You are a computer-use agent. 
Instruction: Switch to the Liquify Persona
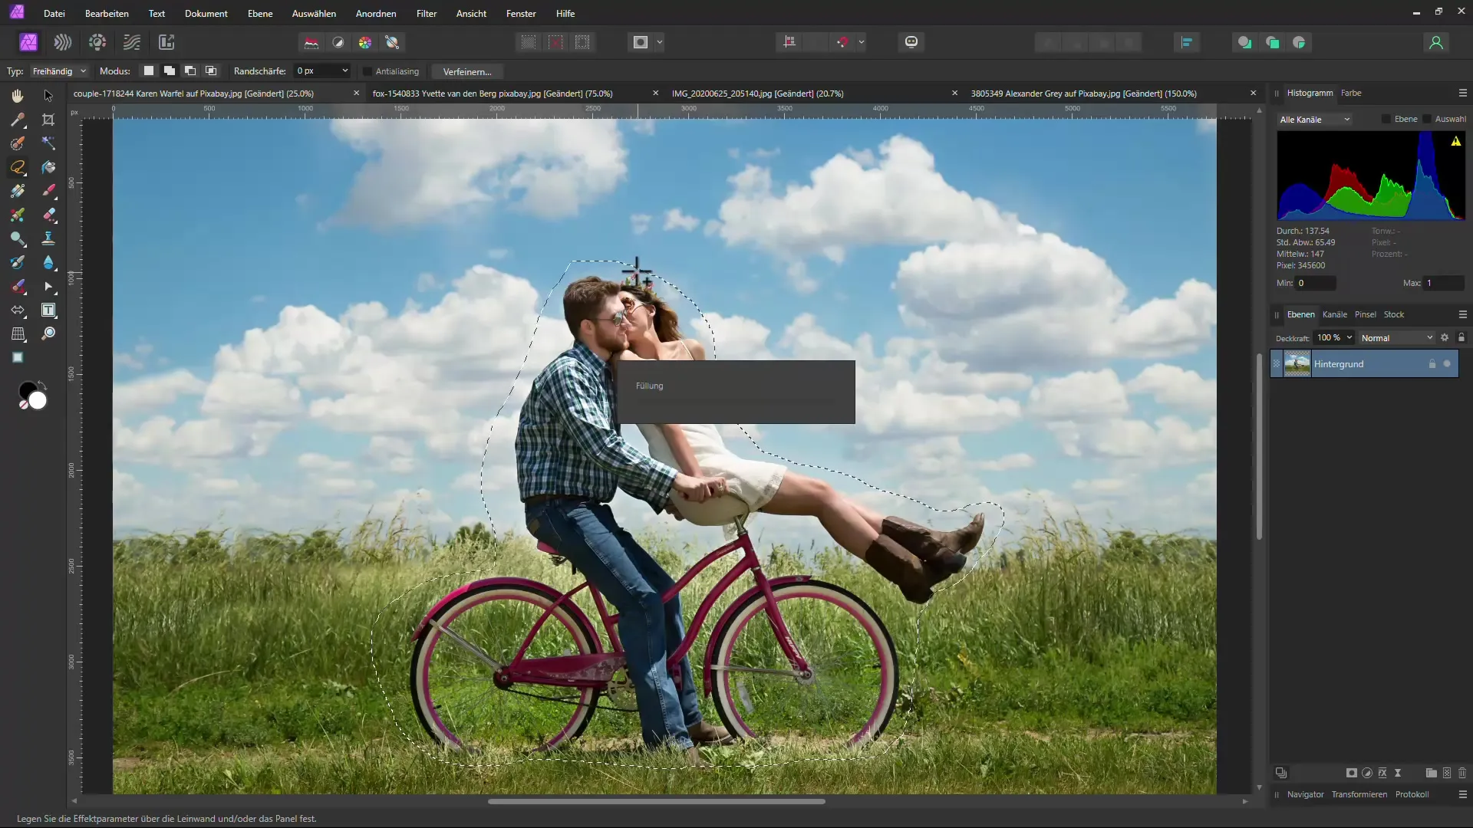(63, 42)
